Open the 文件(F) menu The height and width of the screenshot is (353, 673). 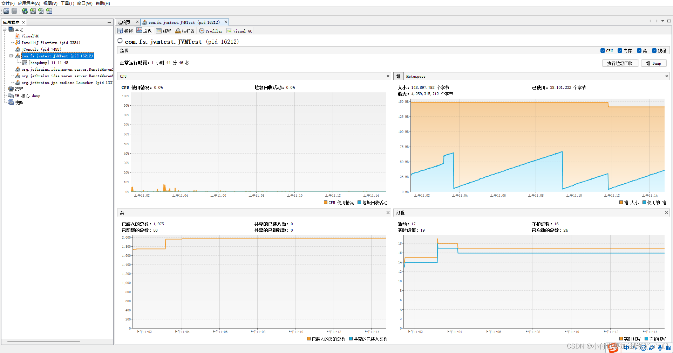point(8,3)
